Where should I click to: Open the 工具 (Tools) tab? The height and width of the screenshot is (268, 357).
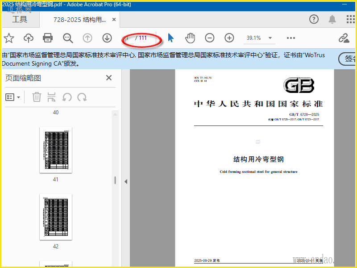[20, 19]
